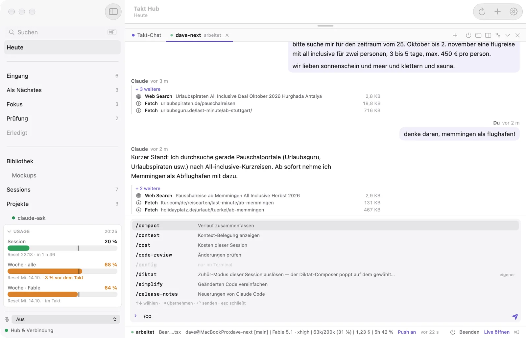Click the prompt chevron before /co
Screen dimensions: 526x338
(x=135, y=316)
